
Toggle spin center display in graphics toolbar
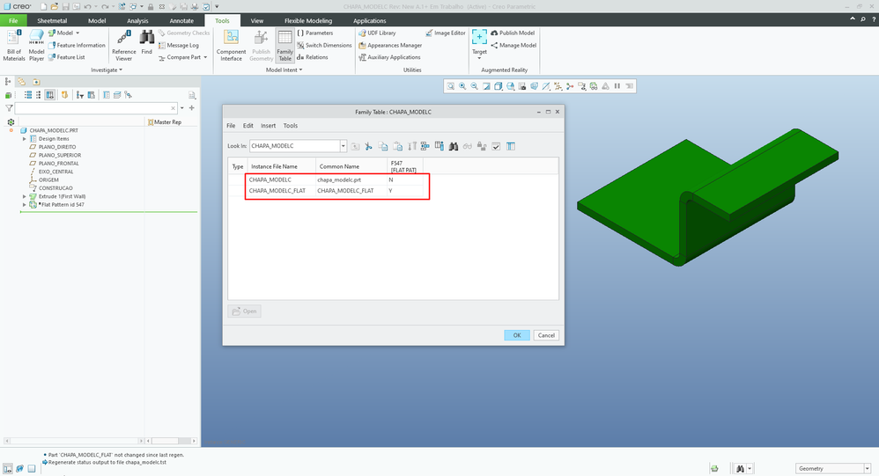point(570,86)
